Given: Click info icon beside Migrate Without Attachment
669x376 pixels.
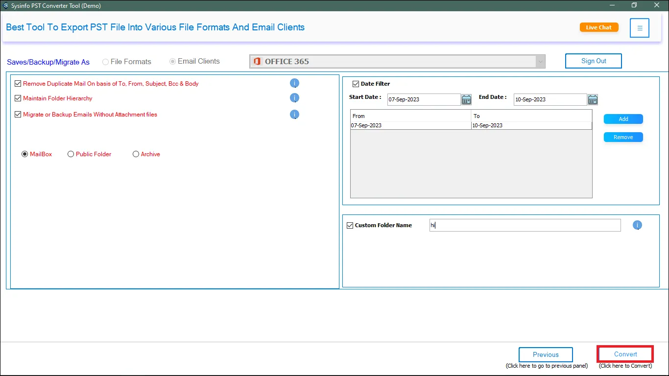Looking at the screenshot, I should point(294,115).
